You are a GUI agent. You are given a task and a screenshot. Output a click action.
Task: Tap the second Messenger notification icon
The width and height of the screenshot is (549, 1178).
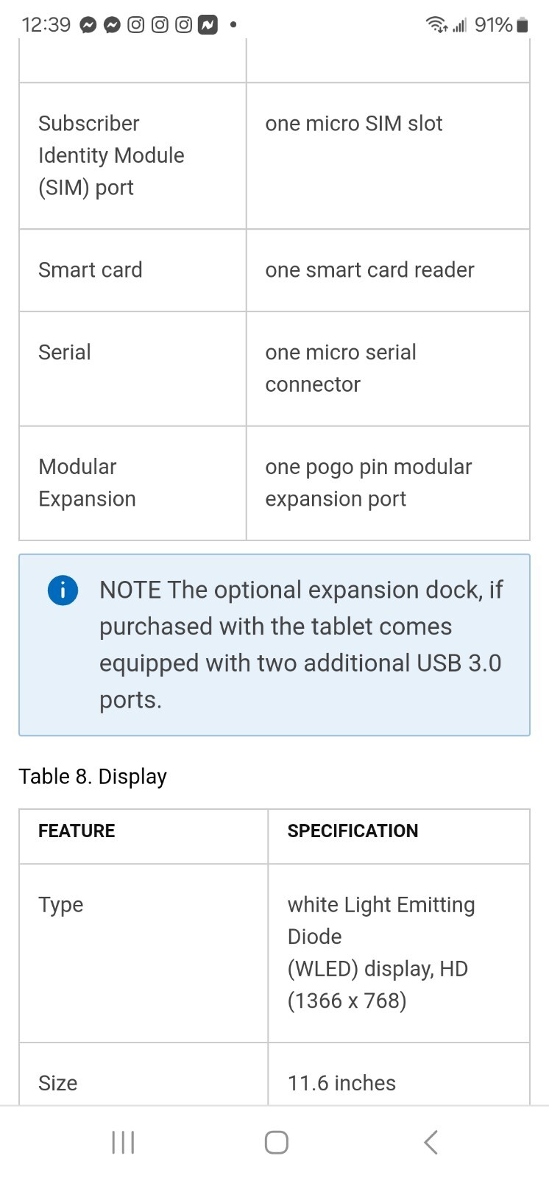tap(112, 25)
